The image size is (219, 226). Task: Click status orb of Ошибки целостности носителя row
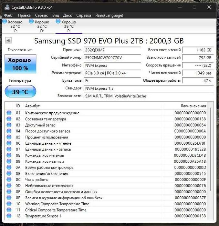point(9,191)
